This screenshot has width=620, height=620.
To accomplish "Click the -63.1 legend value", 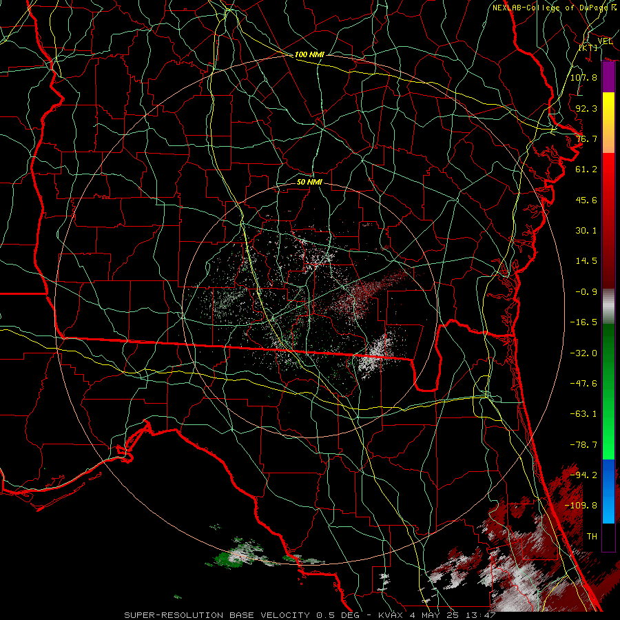I will (583, 414).
